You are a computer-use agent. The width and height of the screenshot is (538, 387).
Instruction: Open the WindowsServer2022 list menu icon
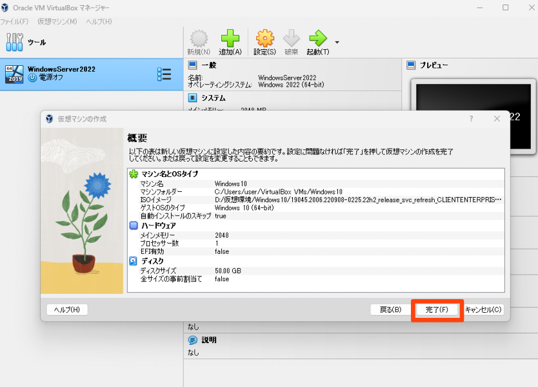pos(164,74)
